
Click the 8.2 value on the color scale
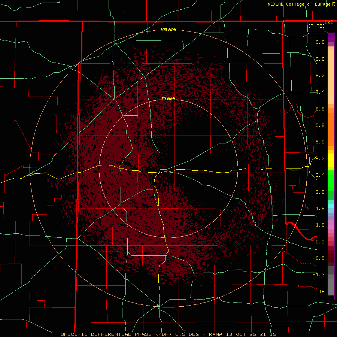click(320, 75)
